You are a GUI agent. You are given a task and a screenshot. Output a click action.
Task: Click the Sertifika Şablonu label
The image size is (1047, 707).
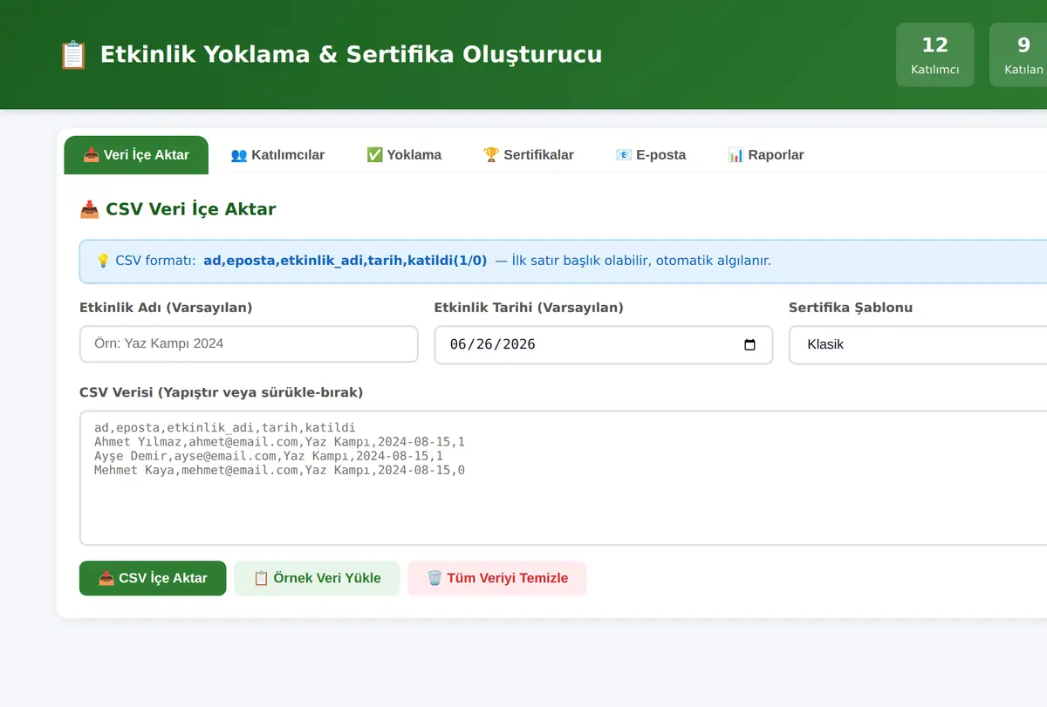pos(851,308)
